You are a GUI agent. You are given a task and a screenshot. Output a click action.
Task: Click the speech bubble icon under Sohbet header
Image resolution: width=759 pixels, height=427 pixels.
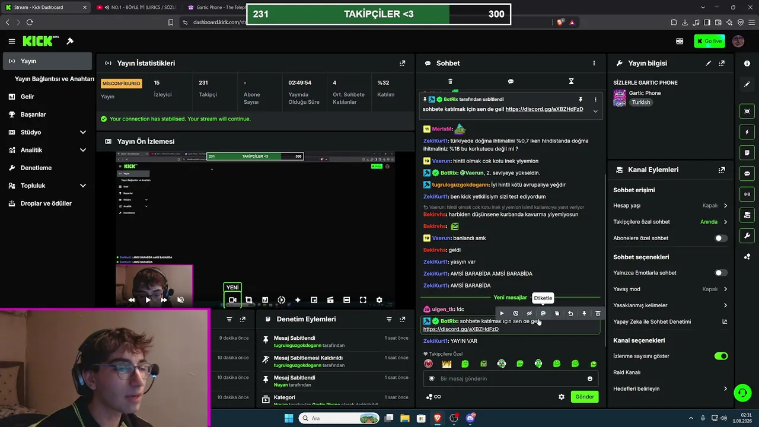point(511,81)
